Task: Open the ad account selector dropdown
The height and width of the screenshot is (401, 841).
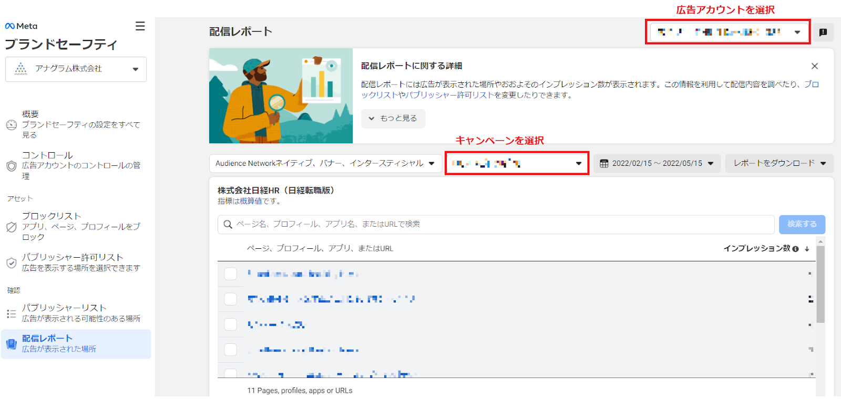Action: pos(728,32)
